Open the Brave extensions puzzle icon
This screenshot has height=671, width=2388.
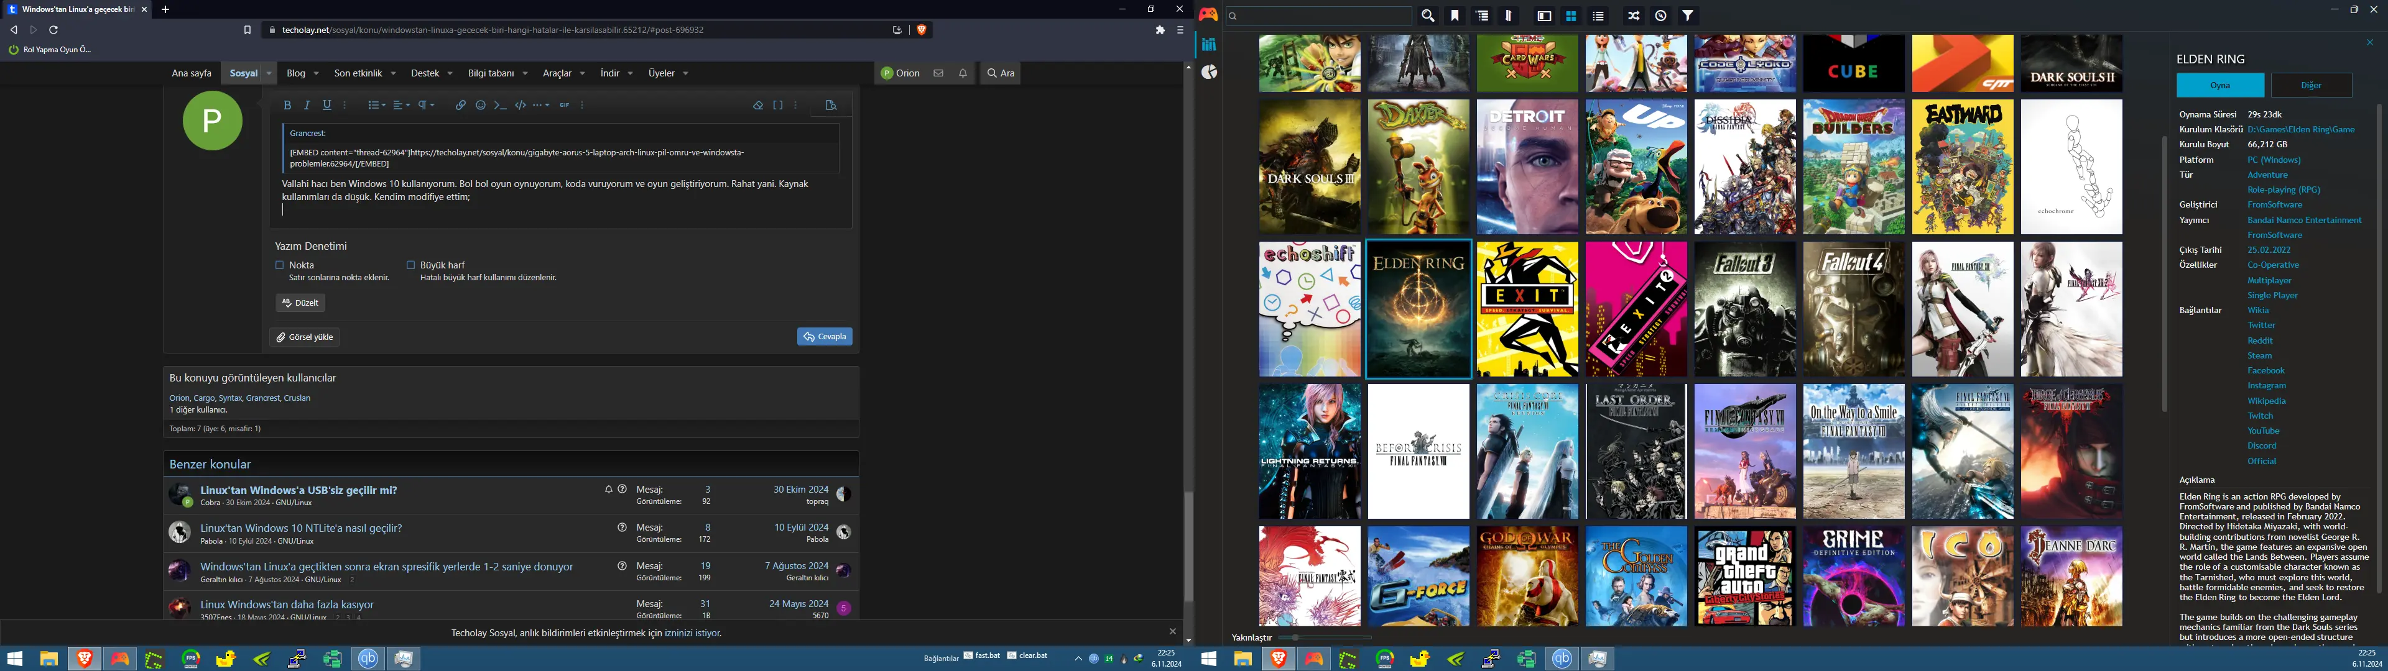[x=1160, y=30]
